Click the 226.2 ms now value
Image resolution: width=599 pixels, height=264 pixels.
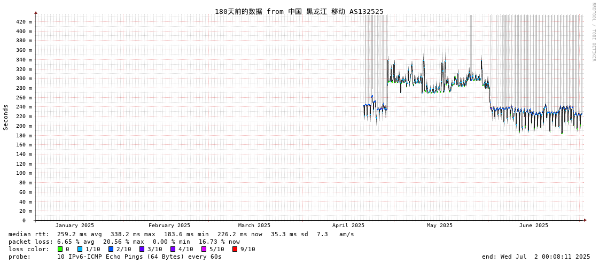tap(240, 234)
